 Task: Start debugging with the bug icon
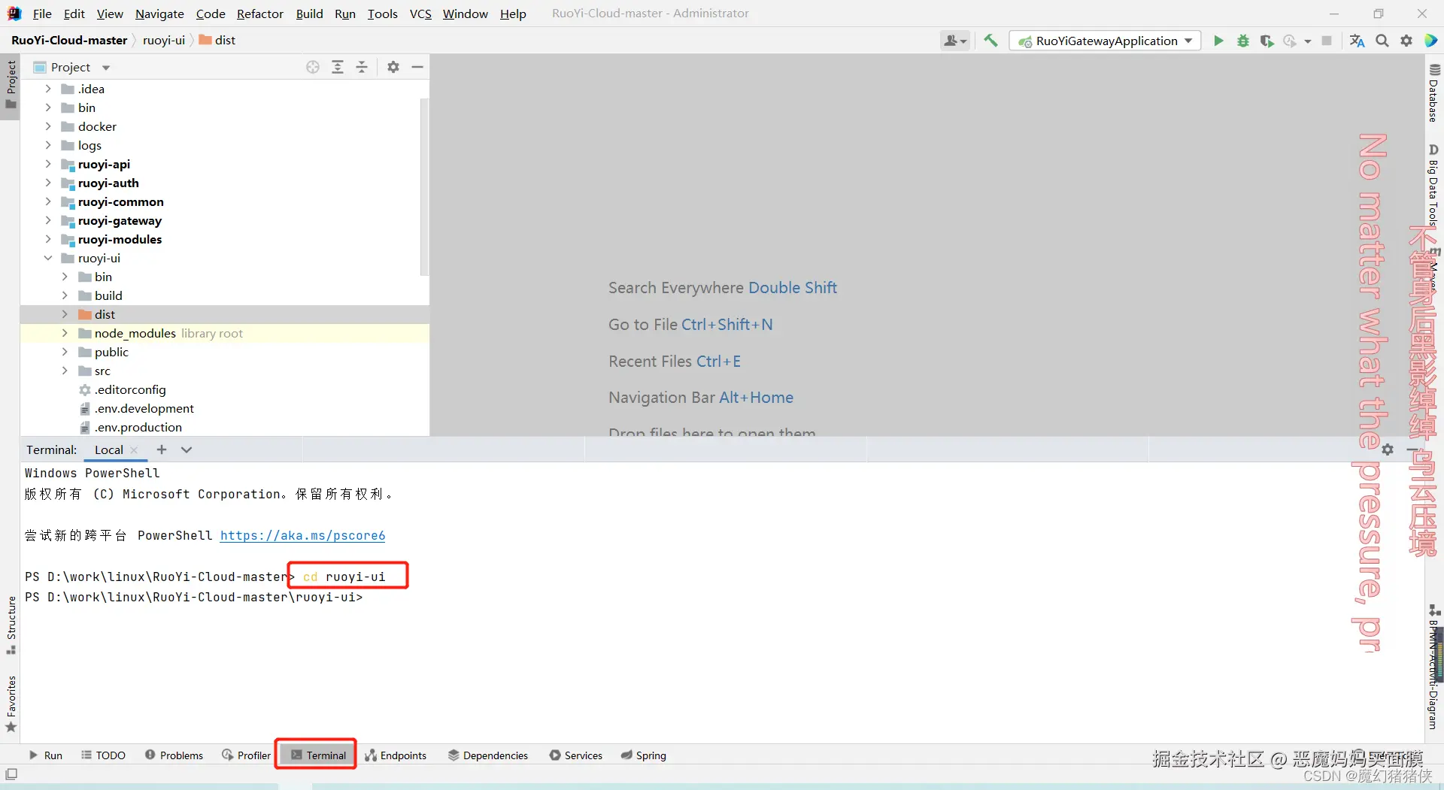pyautogui.click(x=1242, y=41)
